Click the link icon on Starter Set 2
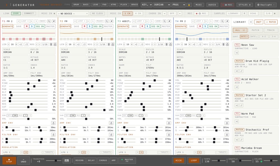Viewport: 280px width, 166px height. pyautogui.click(x=241, y=105)
